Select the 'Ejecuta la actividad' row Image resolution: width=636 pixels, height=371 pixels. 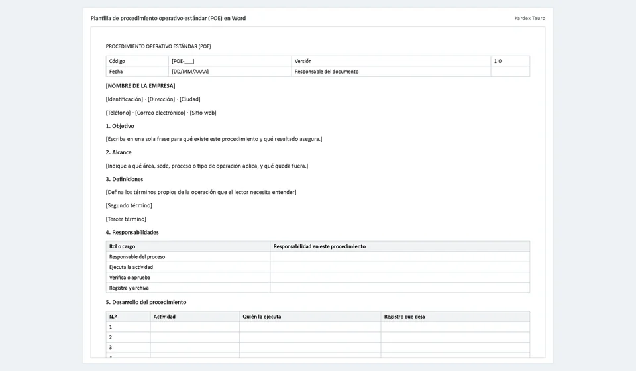[x=318, y=267]
